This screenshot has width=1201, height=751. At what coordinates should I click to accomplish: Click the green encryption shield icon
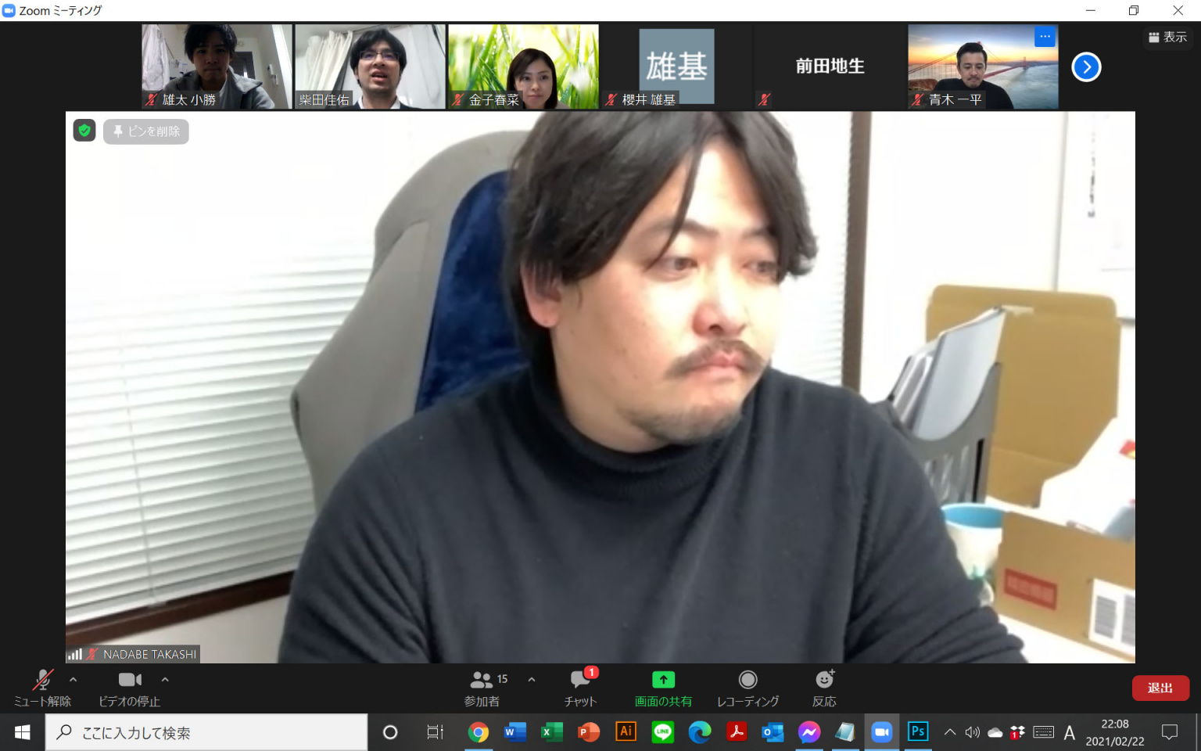tap(84, 131)
